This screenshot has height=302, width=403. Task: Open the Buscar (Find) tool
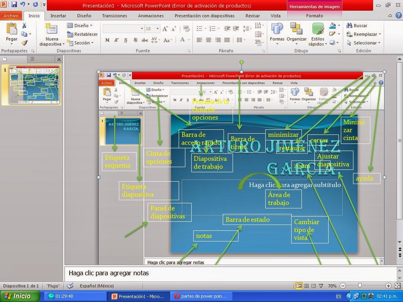click(x=357, y=25)
